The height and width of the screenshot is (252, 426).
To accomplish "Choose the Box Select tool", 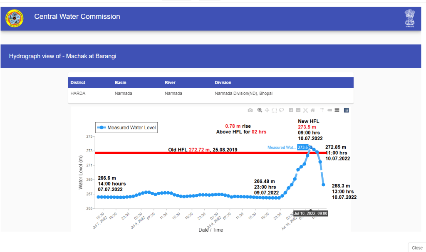I will click(x=274, y=110).
